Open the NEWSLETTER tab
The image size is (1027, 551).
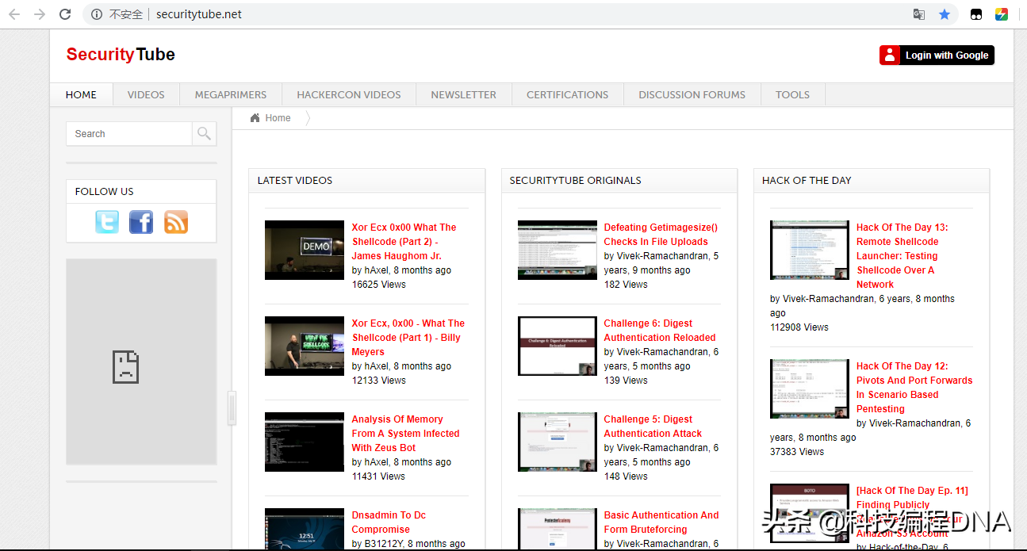[x=464, y=95]
